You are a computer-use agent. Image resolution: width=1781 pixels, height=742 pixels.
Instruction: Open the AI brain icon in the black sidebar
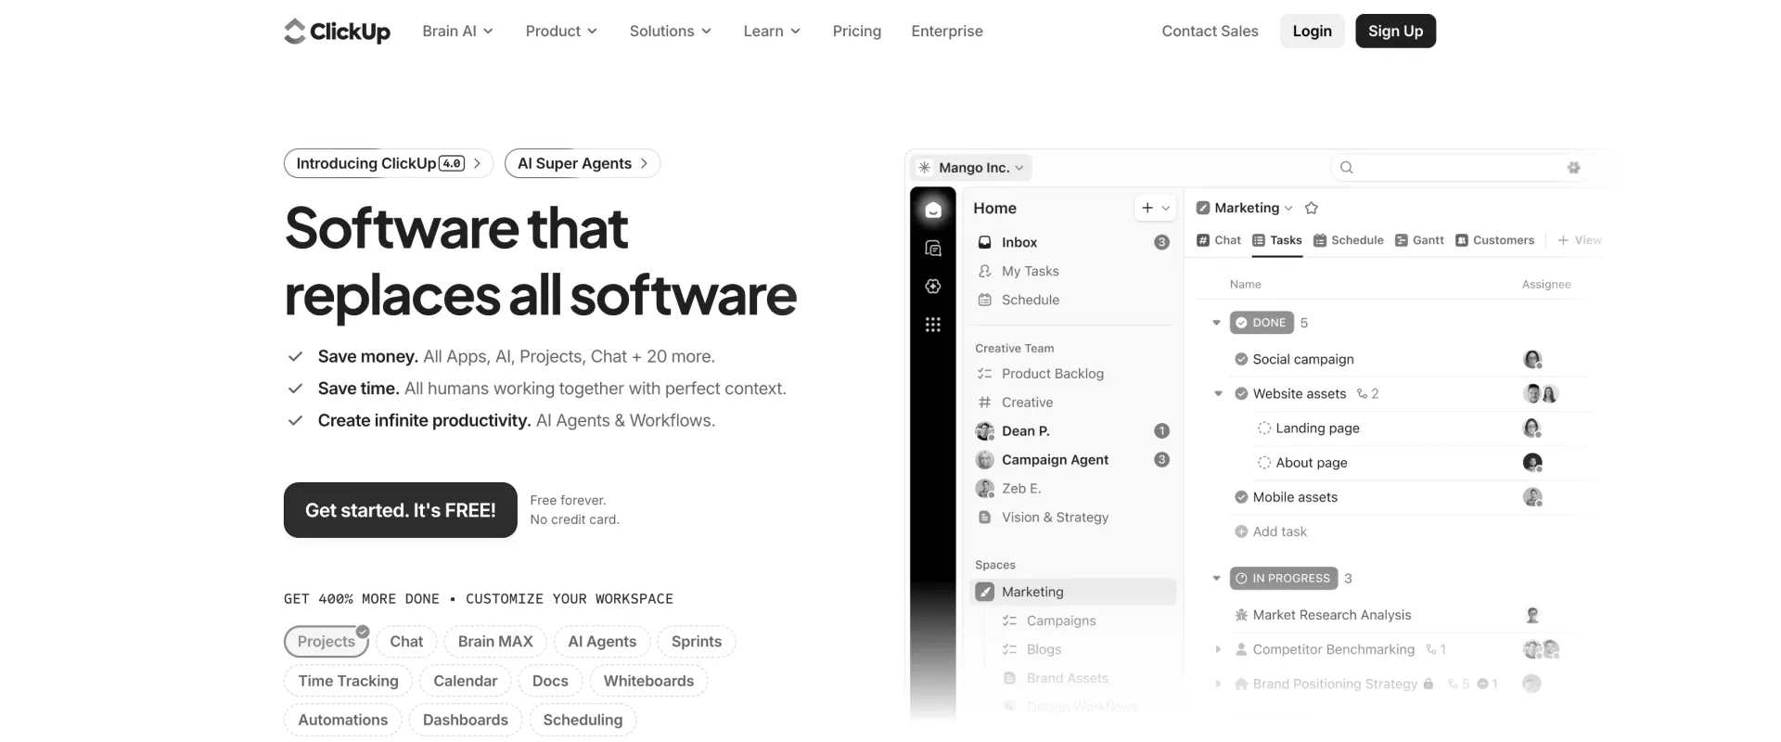point(933,287)
